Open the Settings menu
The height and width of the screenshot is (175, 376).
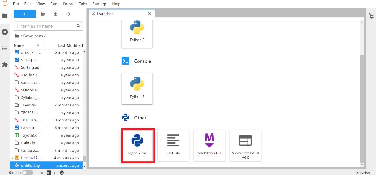99,4
